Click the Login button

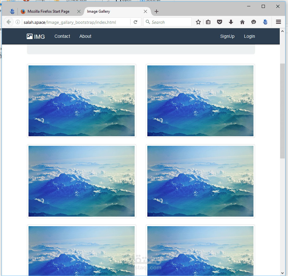(x=249, y=36)
